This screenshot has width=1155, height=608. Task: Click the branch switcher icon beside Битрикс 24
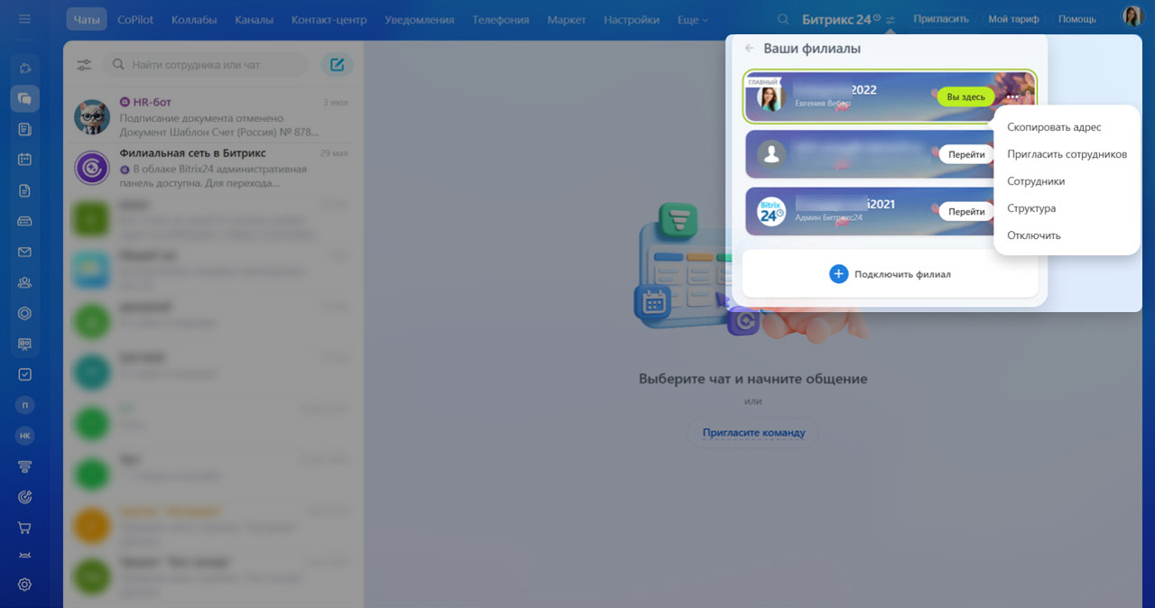pyautogui.click(x=892, y=20)
